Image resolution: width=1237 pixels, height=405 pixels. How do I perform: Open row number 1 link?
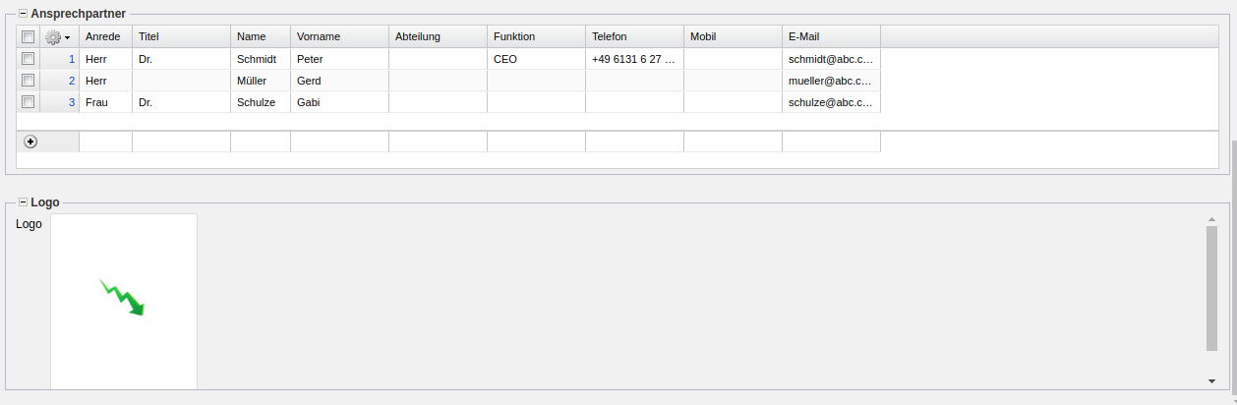pyautogui.click(x=71, y=59)
